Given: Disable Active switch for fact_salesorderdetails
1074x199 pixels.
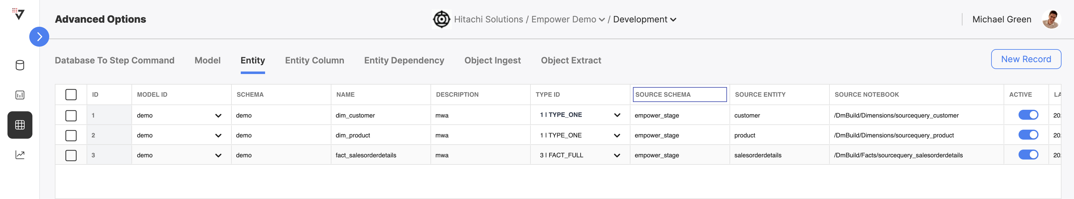Looking at the screenshot, I should click(1028, 155).
